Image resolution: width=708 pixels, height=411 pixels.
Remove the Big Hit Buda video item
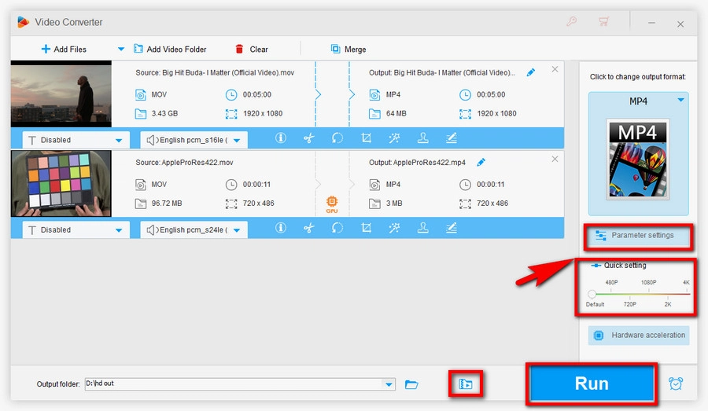(555, 69)
